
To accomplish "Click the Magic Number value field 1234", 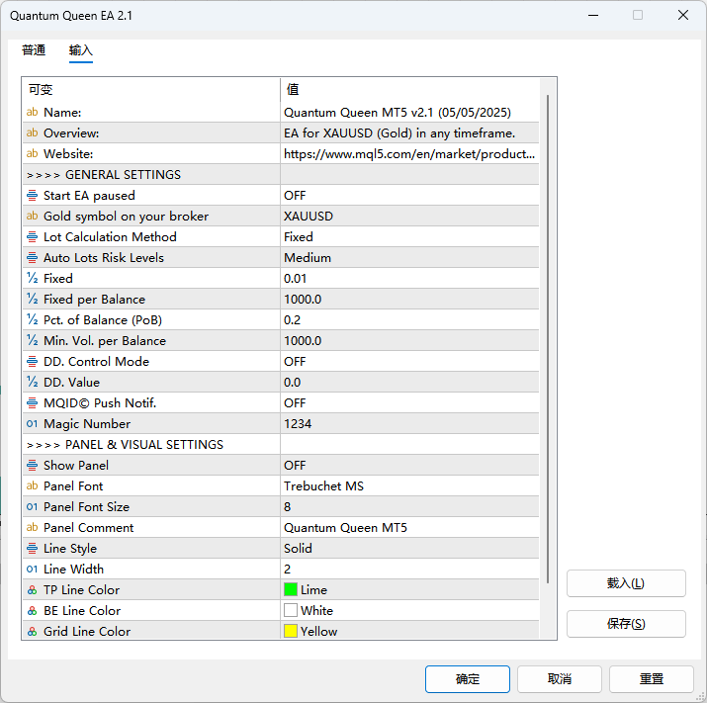I will [408, 424].
